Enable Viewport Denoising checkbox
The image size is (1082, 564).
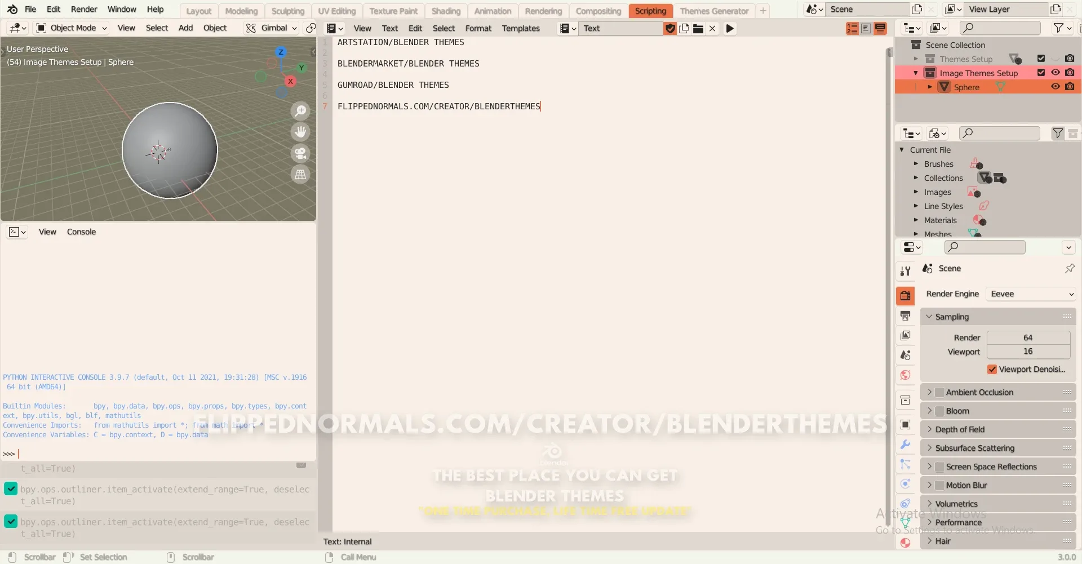992,370
